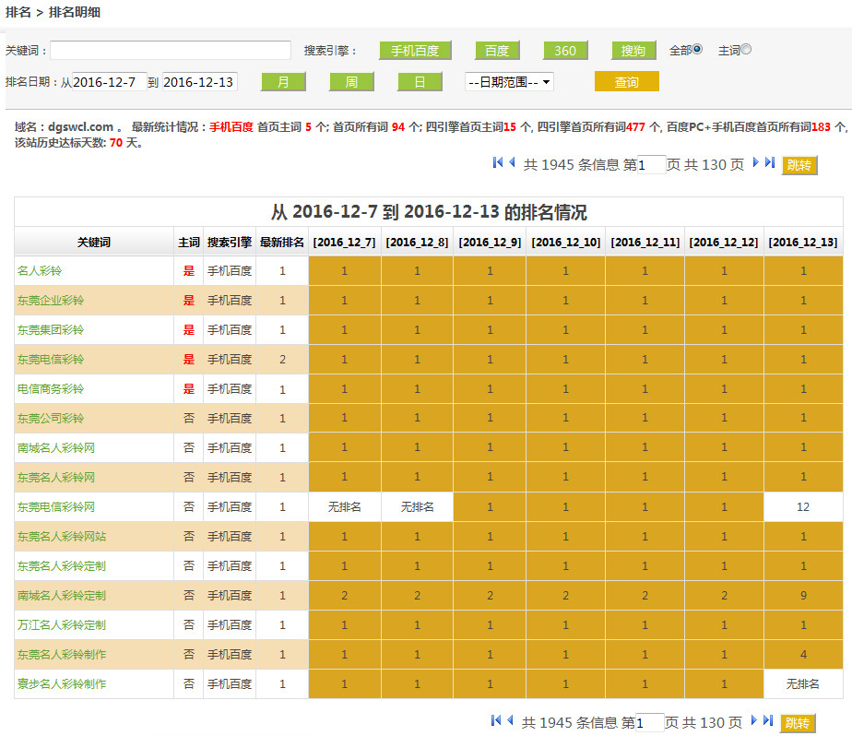Select the 全部 radio button
The width and height of the screenshot is (852, 736).
click(x=697, y=50)
